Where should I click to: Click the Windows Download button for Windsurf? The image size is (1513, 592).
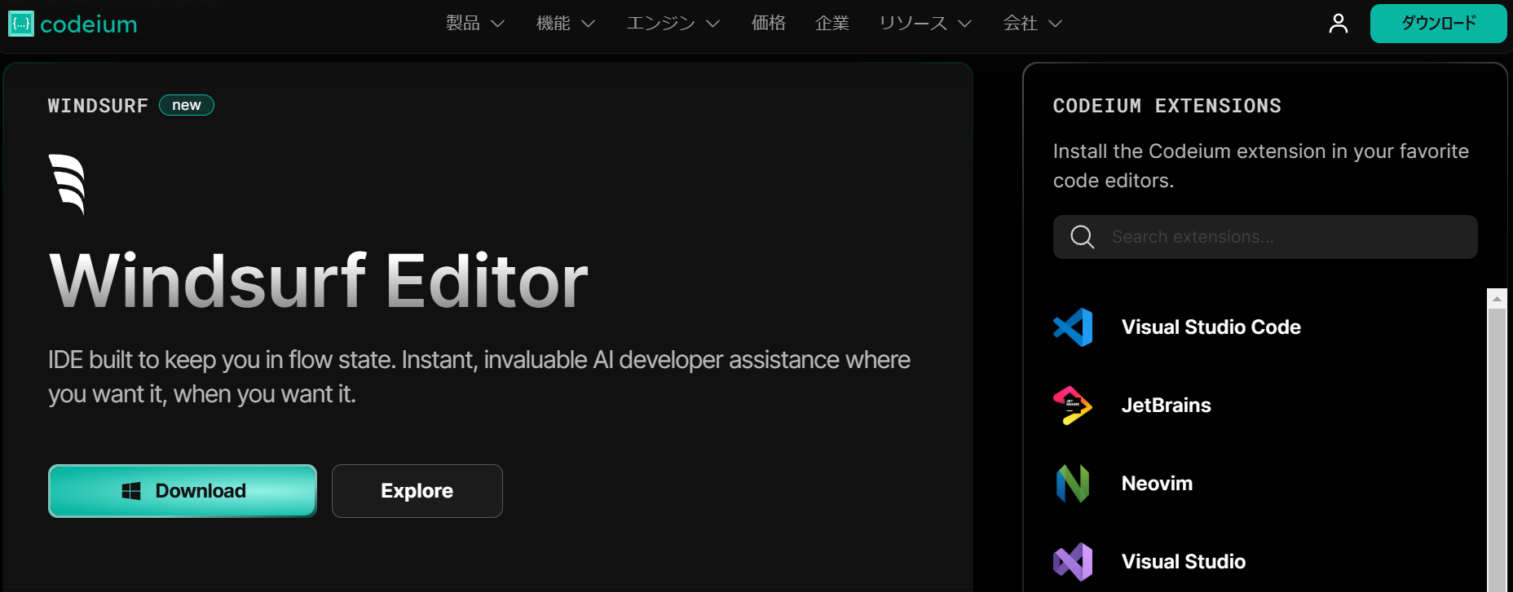click(183, 491)
